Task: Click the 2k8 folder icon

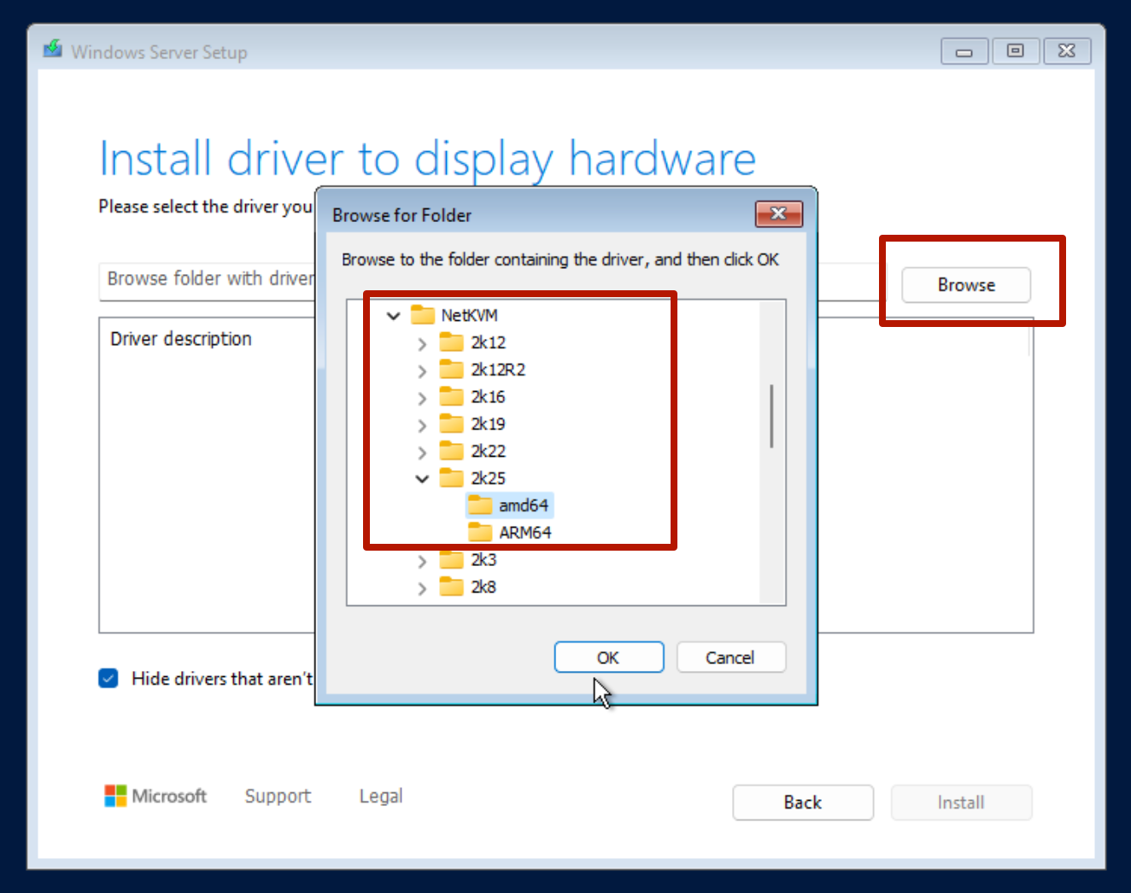Action: pos(451,587)
